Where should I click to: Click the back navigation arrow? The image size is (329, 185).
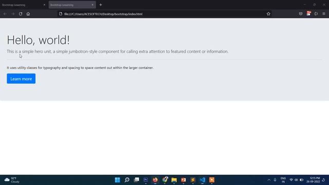click(x=5, y=14)
